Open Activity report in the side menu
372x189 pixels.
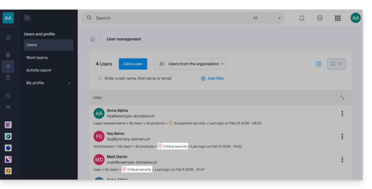pos(39,70)
